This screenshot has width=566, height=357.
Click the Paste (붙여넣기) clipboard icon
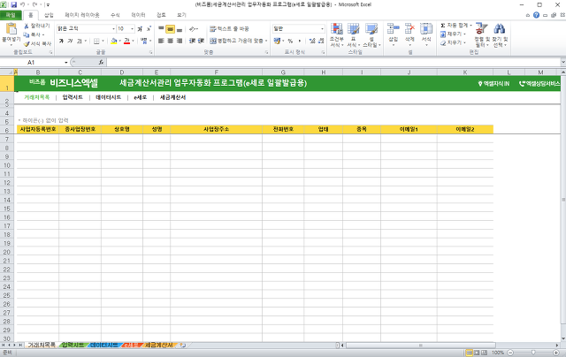11,29
